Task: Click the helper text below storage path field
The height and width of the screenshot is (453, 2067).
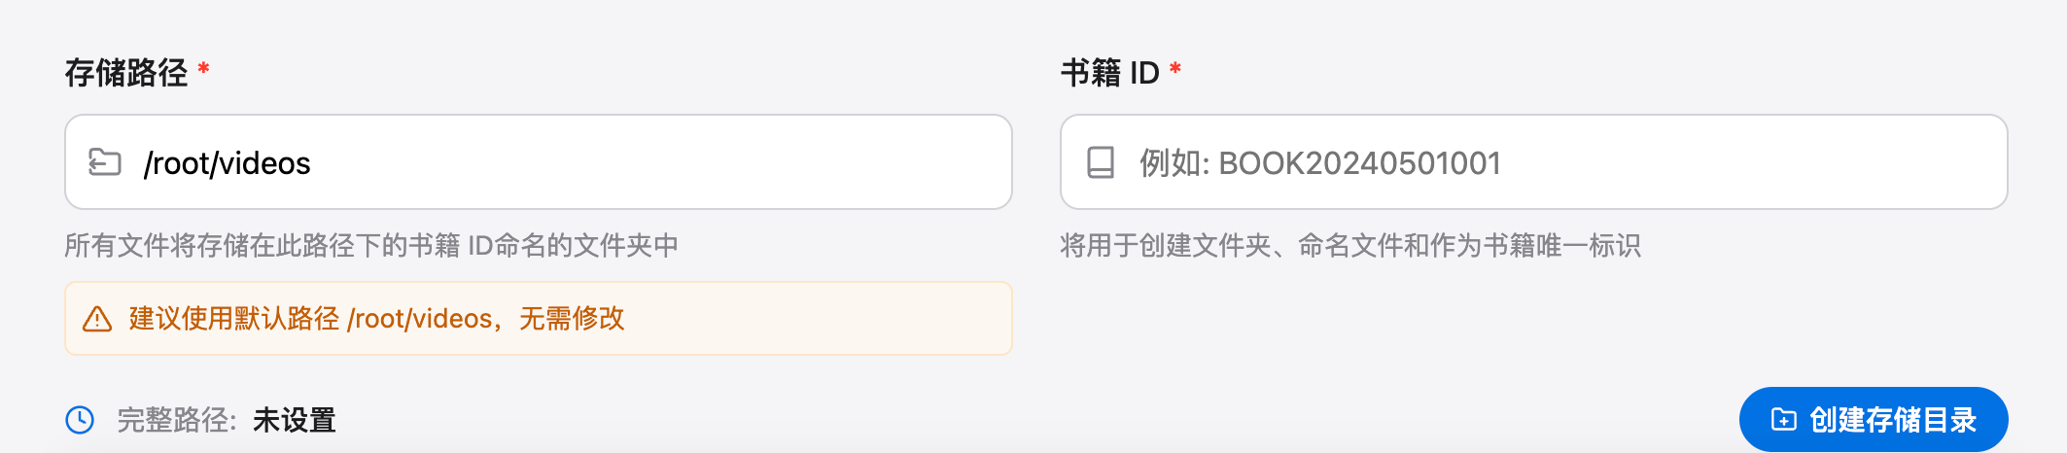Action: tap(371, 245)
